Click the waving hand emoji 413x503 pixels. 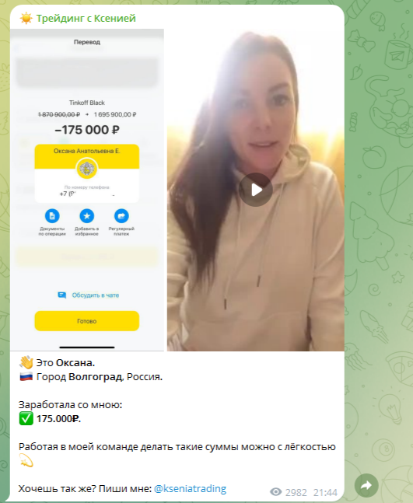(x=26, y=362)
